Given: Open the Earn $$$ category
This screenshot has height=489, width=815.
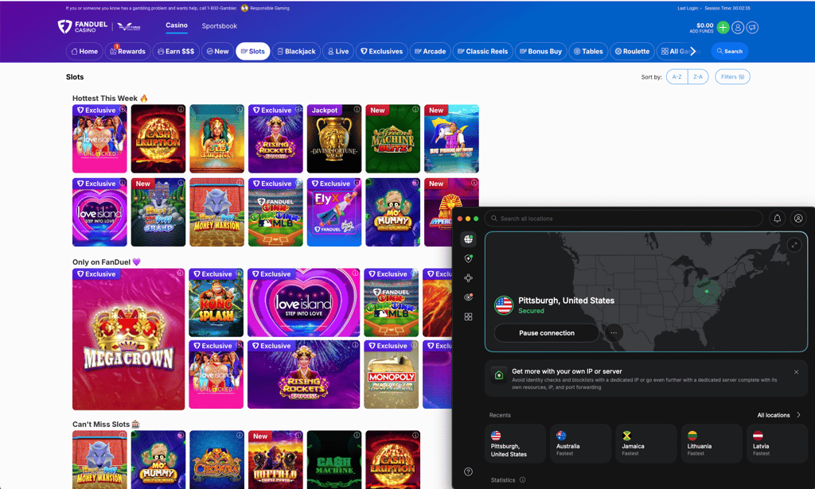Looking at the screenshot, I should point(176,52).
